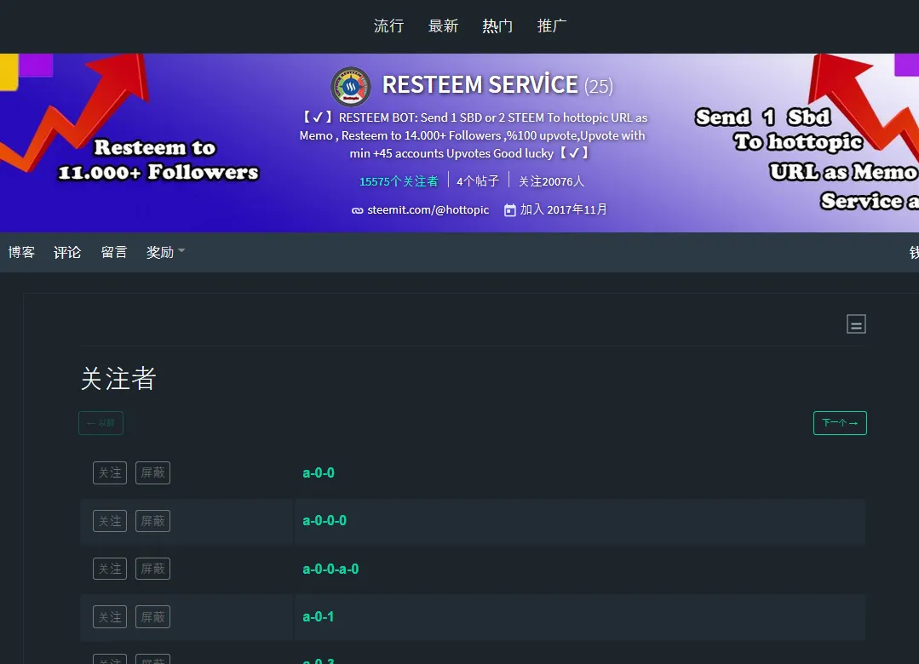
Task: Open profile of a-0-0-a-0
Action: (x=330, y=569)
